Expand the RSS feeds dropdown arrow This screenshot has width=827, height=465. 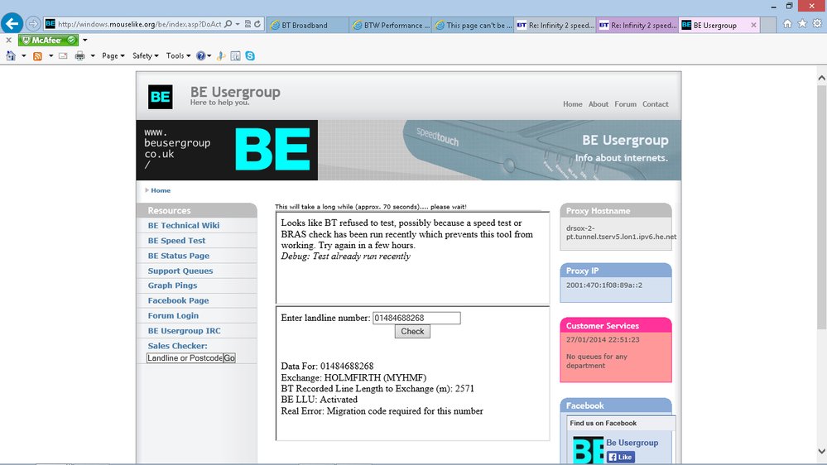50,56
